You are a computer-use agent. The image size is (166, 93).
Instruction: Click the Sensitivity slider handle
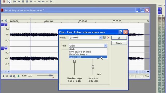pyautogui.click(x=93, y=67)
